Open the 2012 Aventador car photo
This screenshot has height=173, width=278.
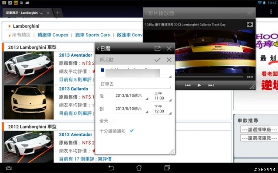(29, 147)
